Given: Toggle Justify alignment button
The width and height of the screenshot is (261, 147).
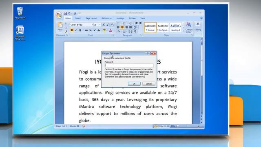Looking at the screenshot, I should click(x=130, y=27).
